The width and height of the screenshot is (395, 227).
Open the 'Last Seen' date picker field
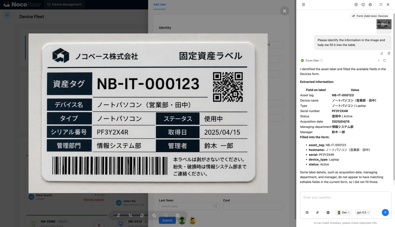[x=189, y=206]
